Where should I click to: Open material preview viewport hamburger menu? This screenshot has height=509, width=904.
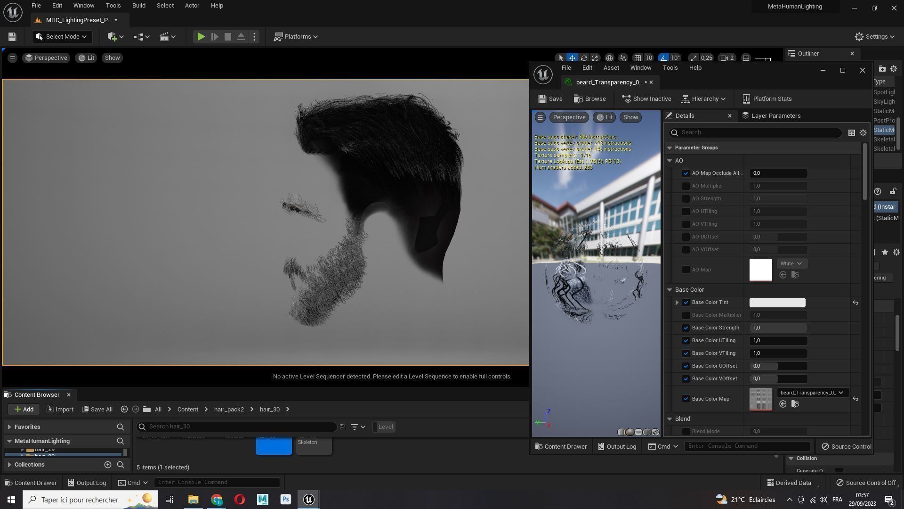[x=541, y=117]
